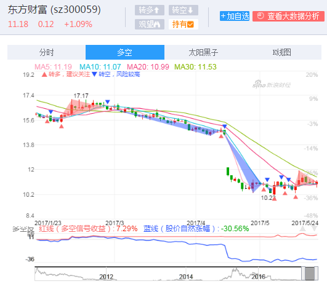Click the MA20: 10.99 indicator label
This screenshot has height=289, width=327.
tap(148, 67)
